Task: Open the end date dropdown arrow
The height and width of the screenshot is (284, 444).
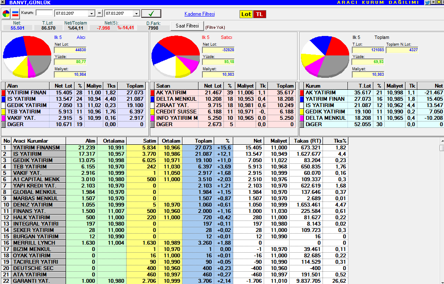Action: 136,13
